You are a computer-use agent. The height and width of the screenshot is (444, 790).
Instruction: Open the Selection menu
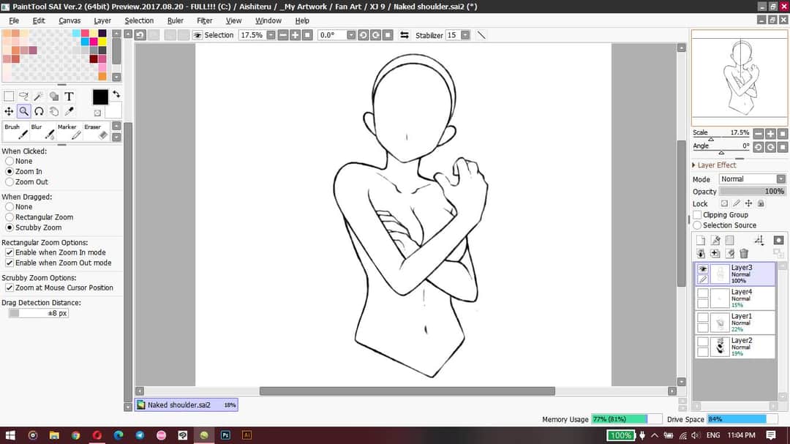point(139,20)
